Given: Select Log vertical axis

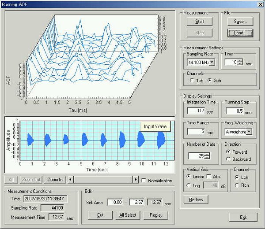Looking at the screenshot, I should pyautogui.click(x=188, y=185).
